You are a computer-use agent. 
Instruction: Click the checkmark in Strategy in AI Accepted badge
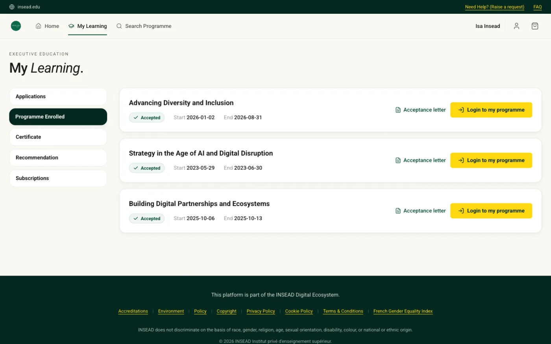click(136, 168)
